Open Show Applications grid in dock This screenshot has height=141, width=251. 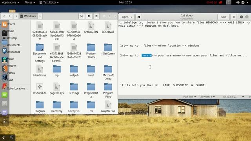pos(4,121)
